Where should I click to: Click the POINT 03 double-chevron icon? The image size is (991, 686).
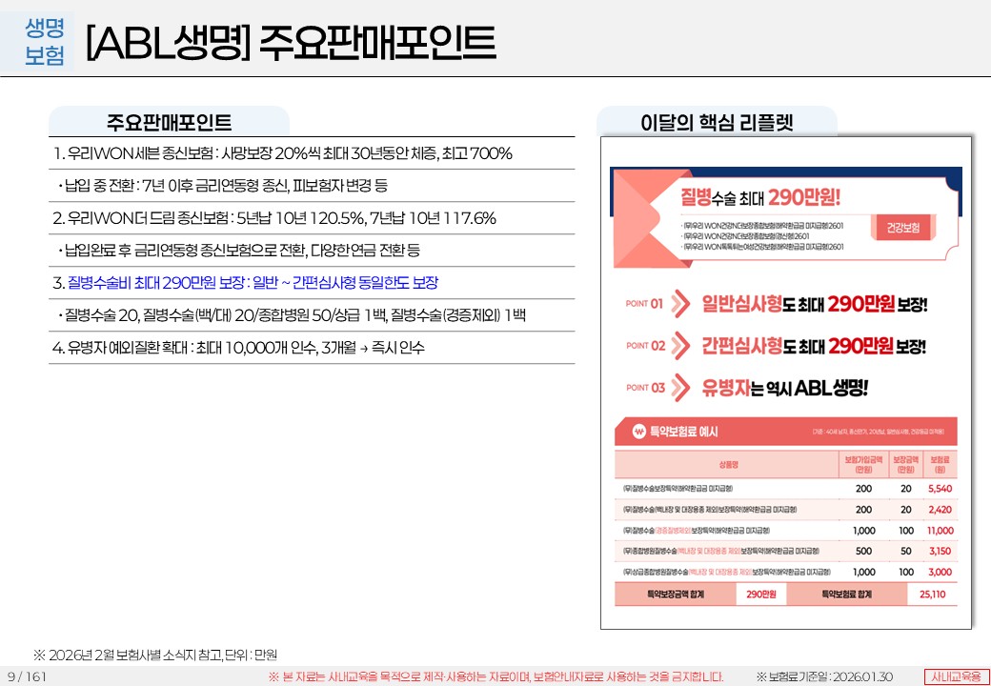pyautogui.click(x=680, y=387)
